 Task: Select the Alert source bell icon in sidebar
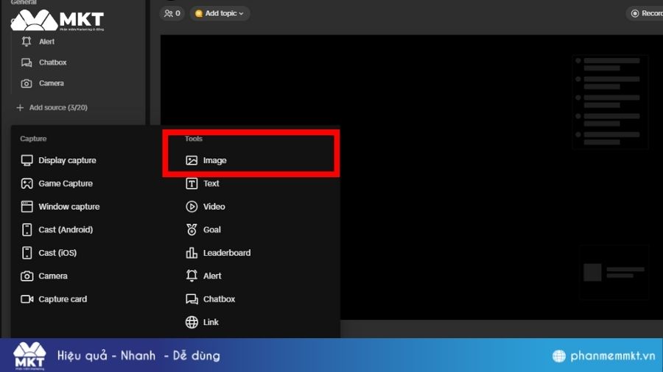[27, 41]
